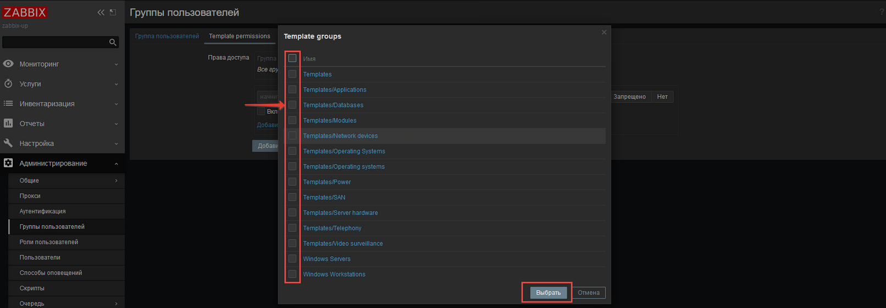The width and height of the screenshot is (886, 308).
Task: Open the Способы оповещений menu item
Action: click(67, 273)
